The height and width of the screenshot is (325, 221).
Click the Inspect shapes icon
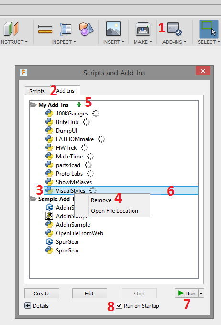86,29
